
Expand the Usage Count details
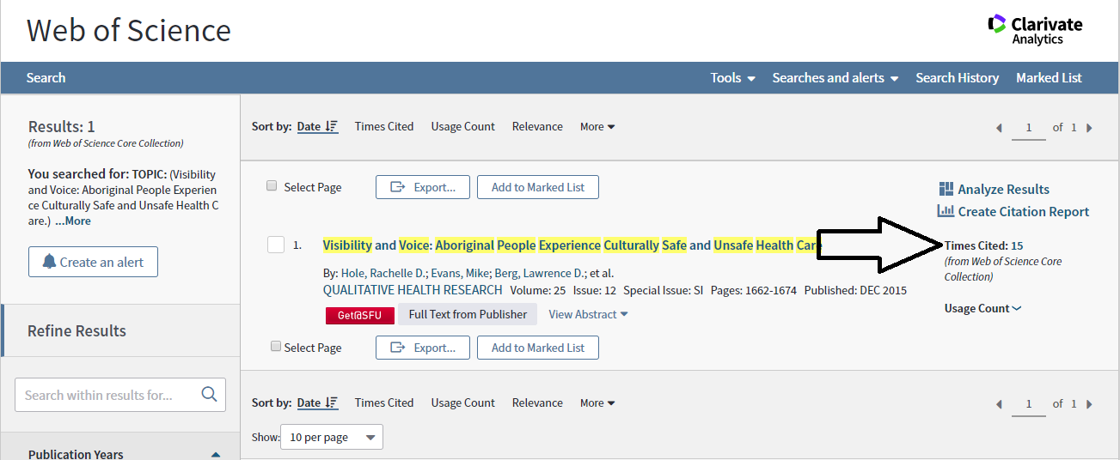(982, 308)
